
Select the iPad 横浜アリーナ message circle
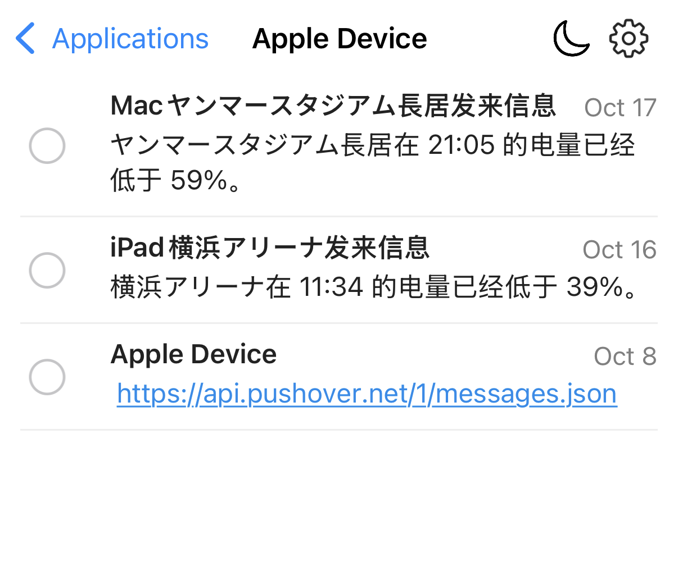[47, 270]
